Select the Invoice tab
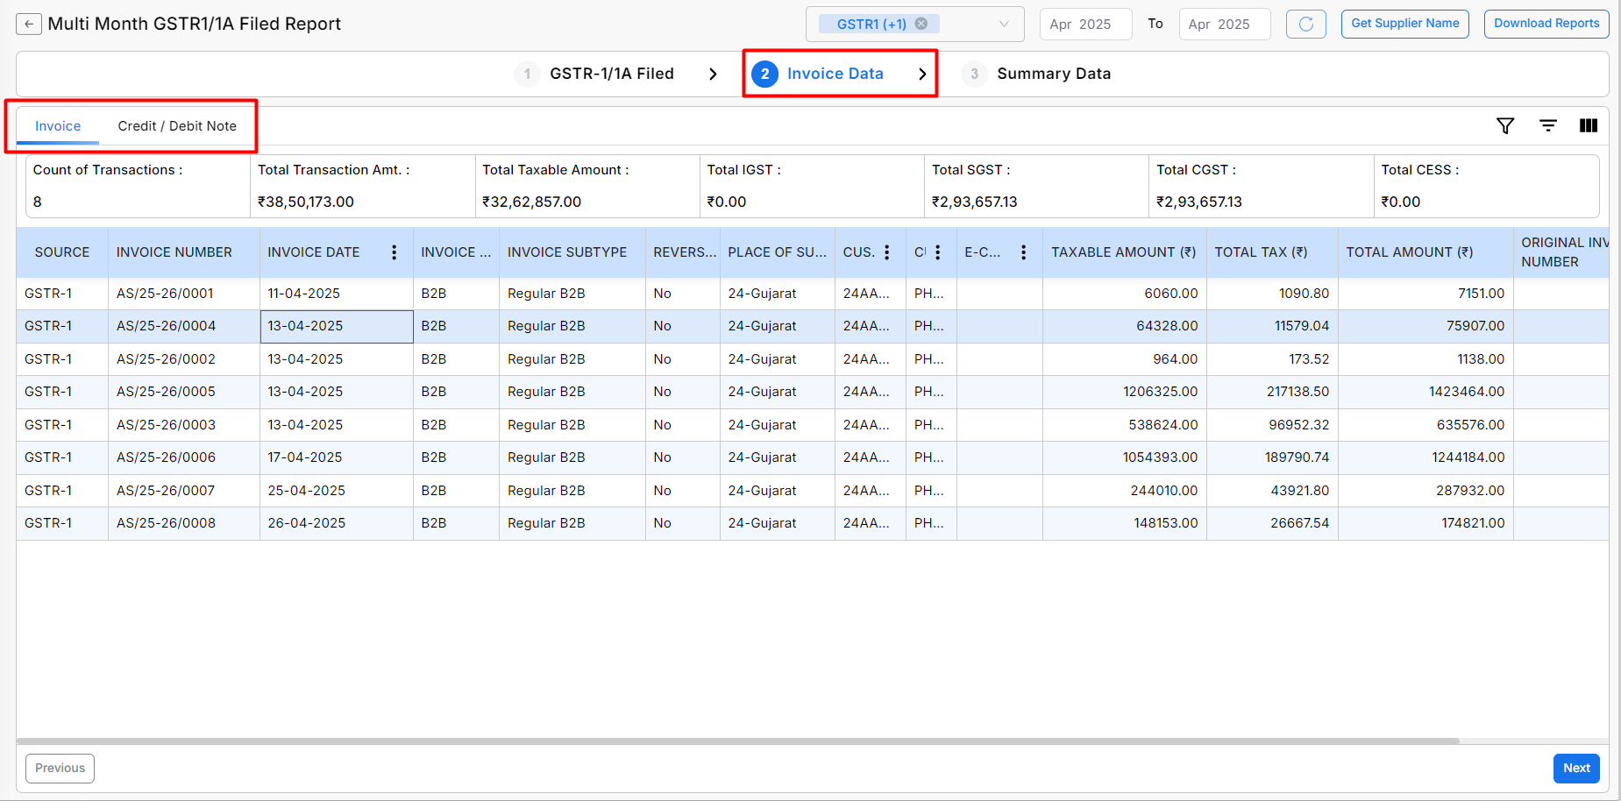The image size is (1621, 801). [x=58, y=126]
